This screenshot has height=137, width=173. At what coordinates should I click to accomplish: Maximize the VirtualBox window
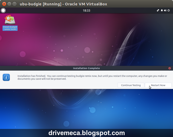click(14, 4)
